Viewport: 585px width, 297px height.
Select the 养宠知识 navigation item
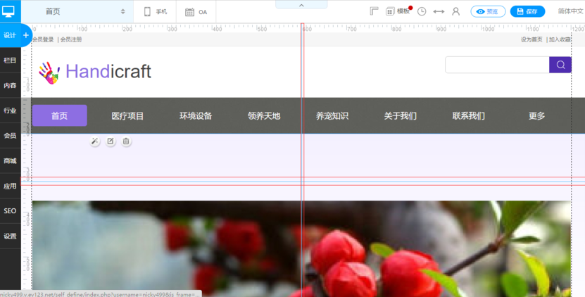click(x=332, y=116)
